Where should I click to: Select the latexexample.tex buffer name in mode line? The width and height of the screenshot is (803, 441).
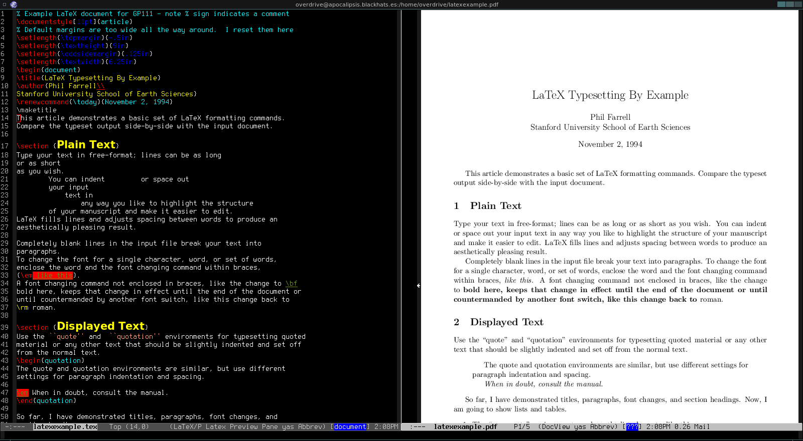tap(65, 427)
